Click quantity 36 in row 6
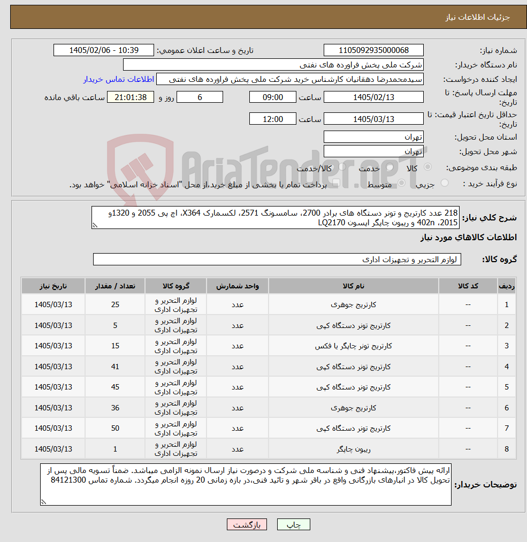The height and width of the screenshot is (542, 527). pyautogui.click(x=115, y=408)
